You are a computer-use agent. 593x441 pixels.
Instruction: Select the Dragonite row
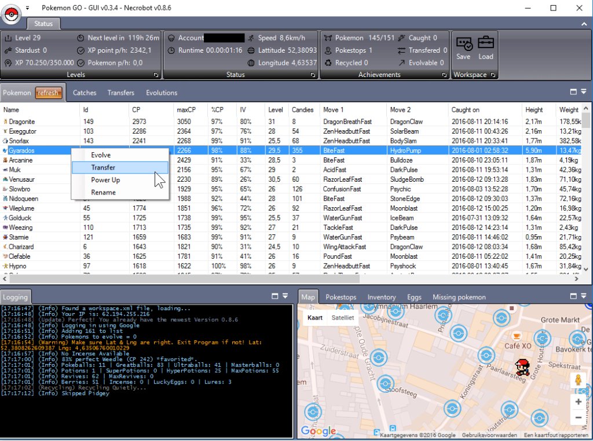coord(291,122)
